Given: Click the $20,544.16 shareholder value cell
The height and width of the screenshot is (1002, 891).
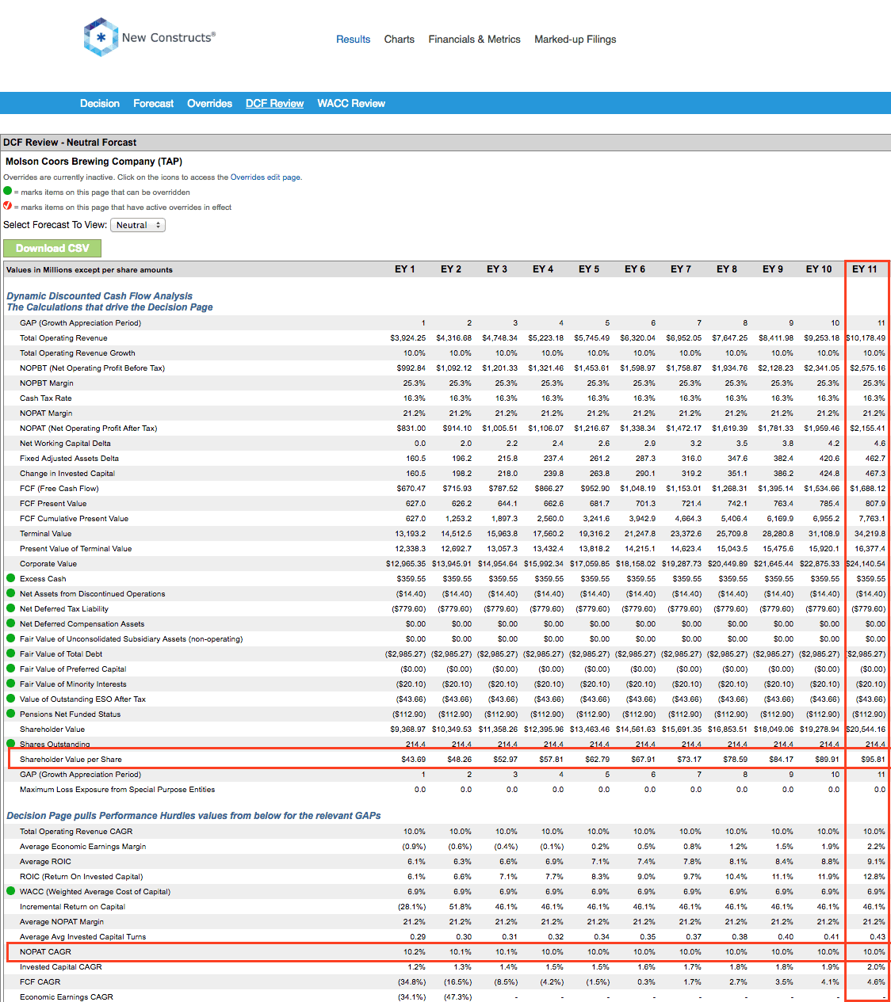Looking at the screenshot, I should pos(866,729).
